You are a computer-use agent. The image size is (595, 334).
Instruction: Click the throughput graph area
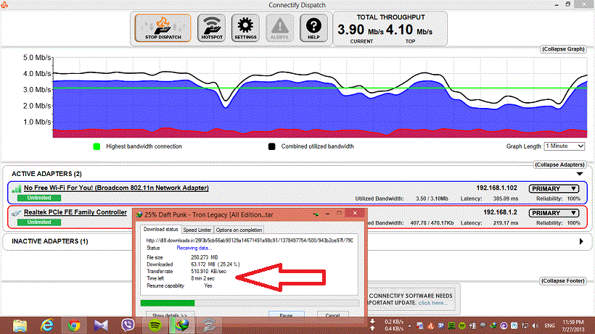click(320, 97)
